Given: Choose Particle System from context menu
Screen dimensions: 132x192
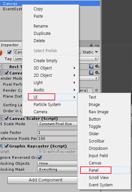Looking at the screenshot, I should point(51,105).
